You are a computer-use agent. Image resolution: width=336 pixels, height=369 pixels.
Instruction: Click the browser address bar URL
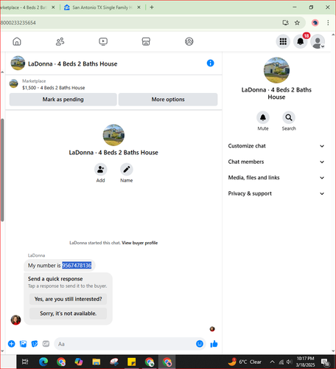point(18,23)
